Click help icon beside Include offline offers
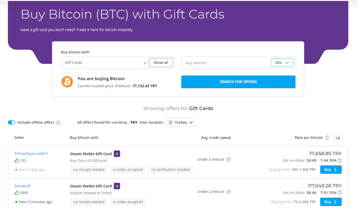Screen dimensions: 357x210 click(59, 123)
